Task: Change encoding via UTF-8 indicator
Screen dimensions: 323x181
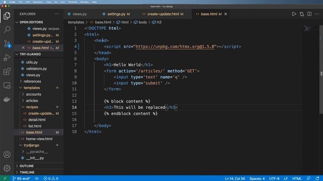Action: (x=274, y=178)
